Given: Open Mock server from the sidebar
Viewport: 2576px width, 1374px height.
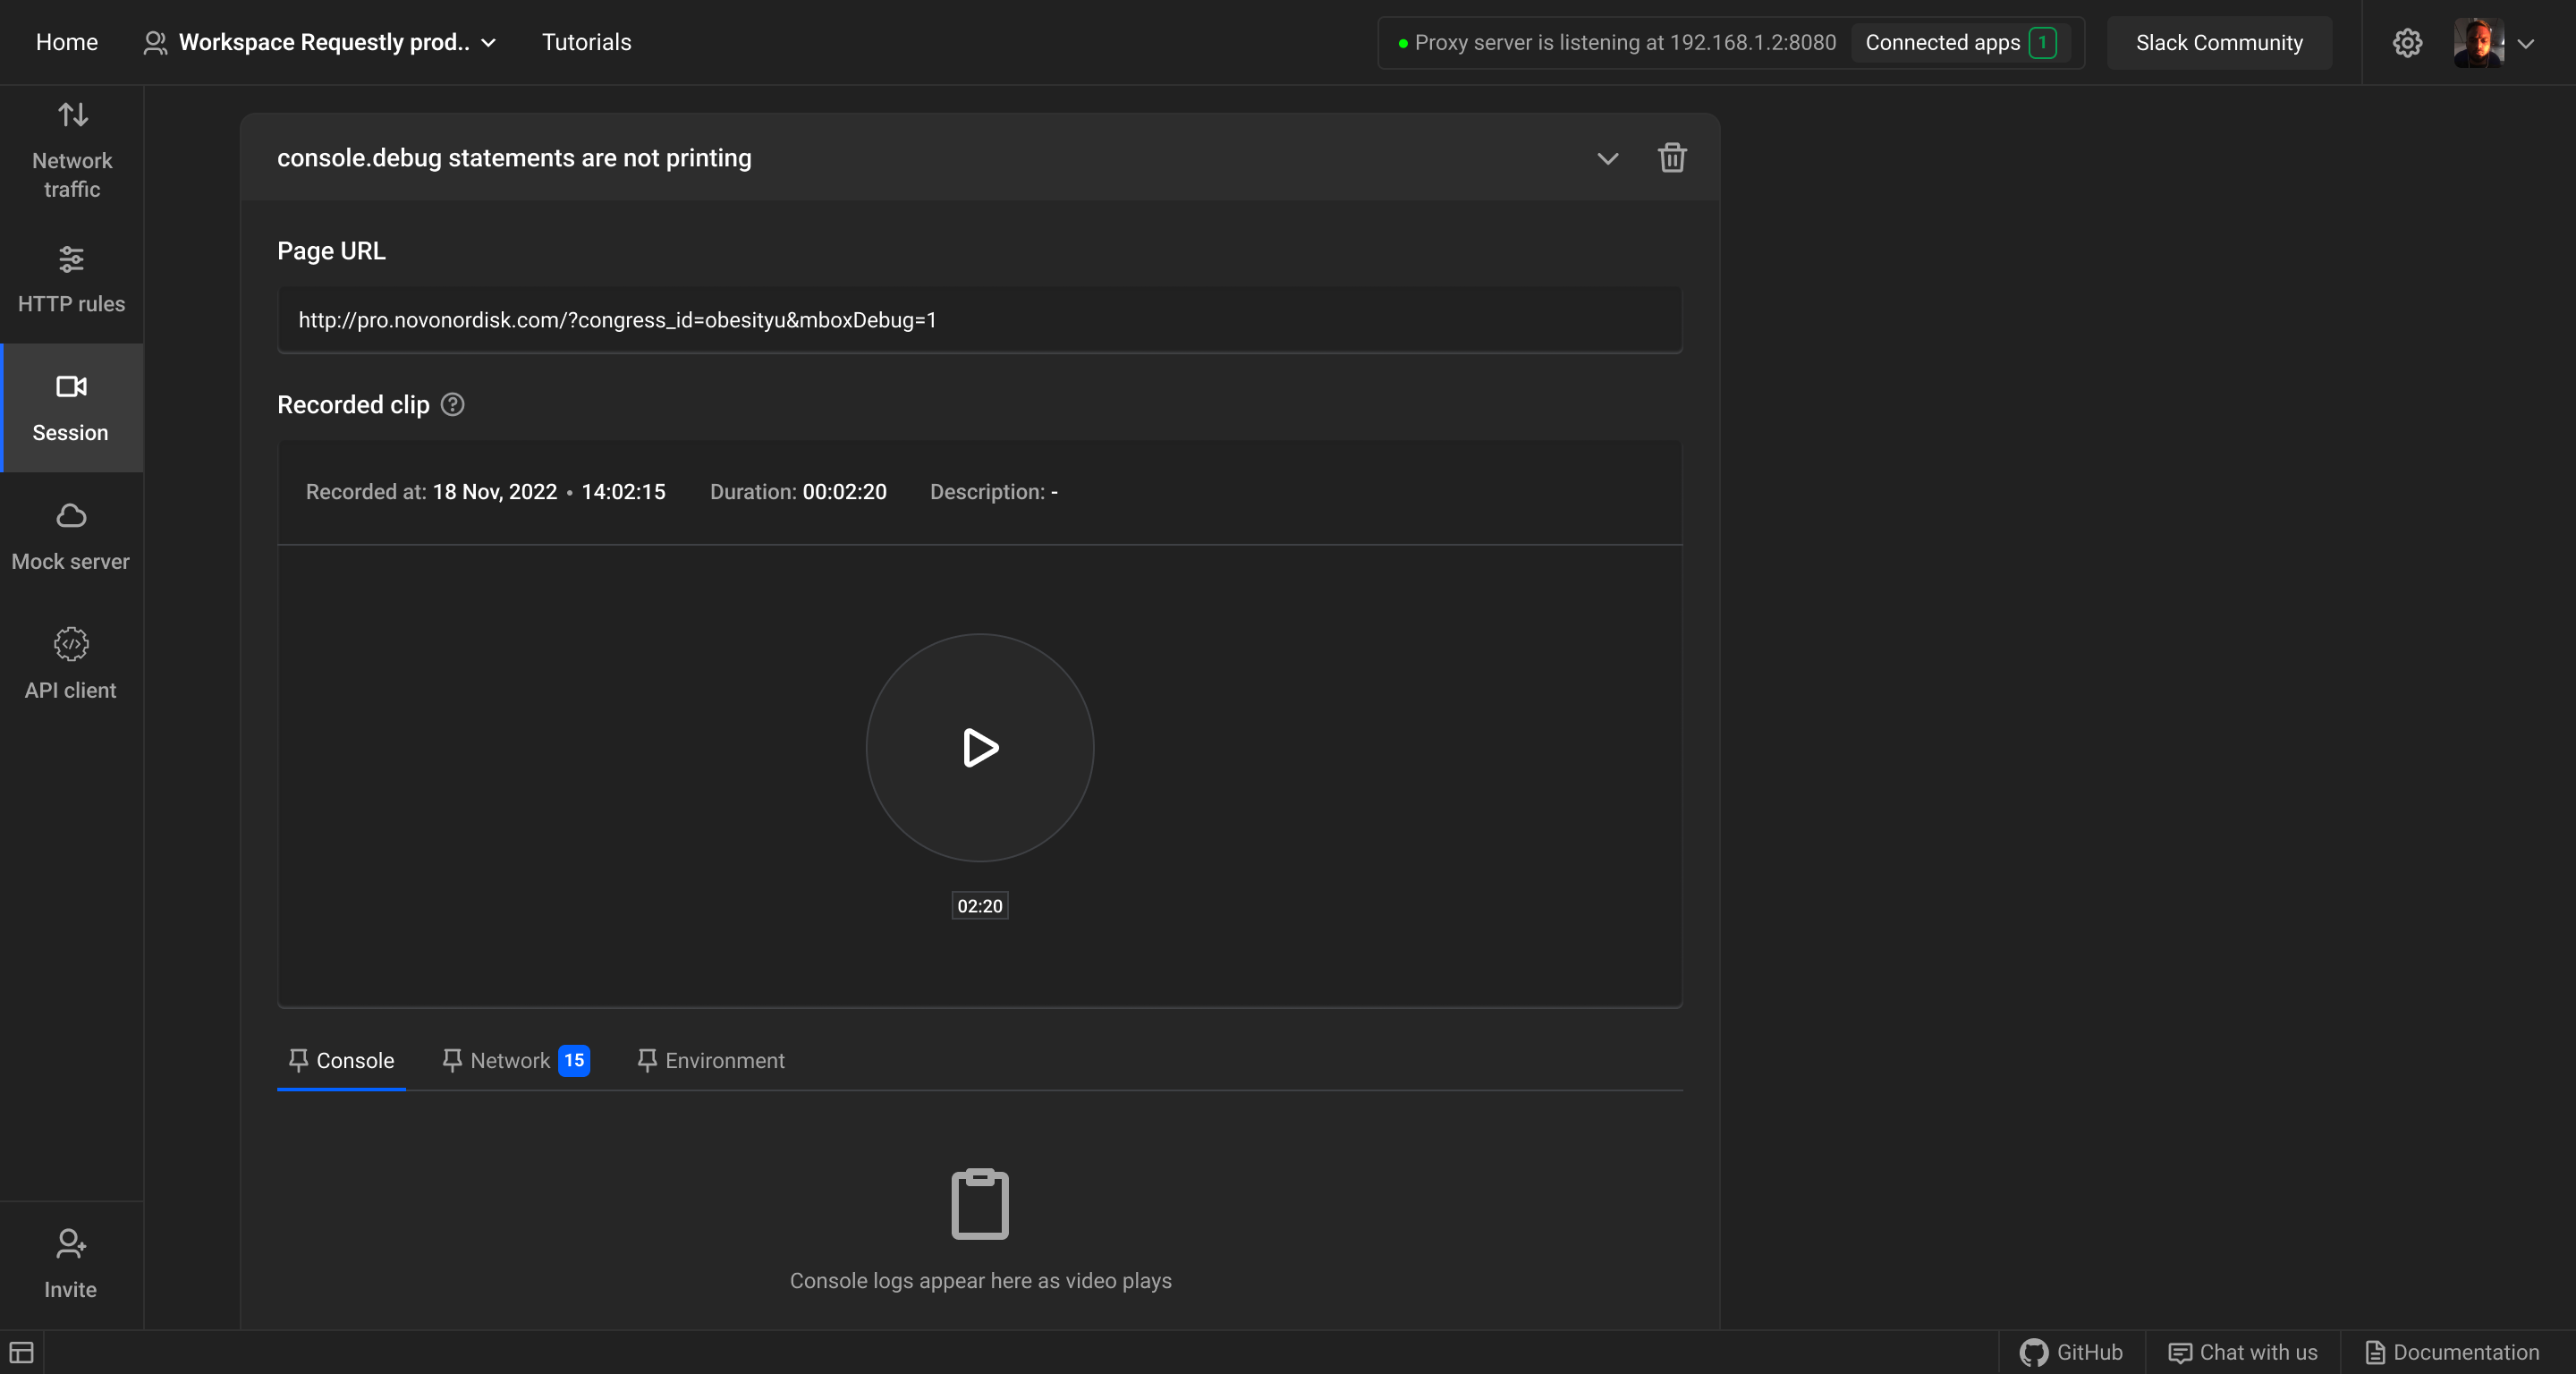Looking at the screenshot, I should (70, 537).
